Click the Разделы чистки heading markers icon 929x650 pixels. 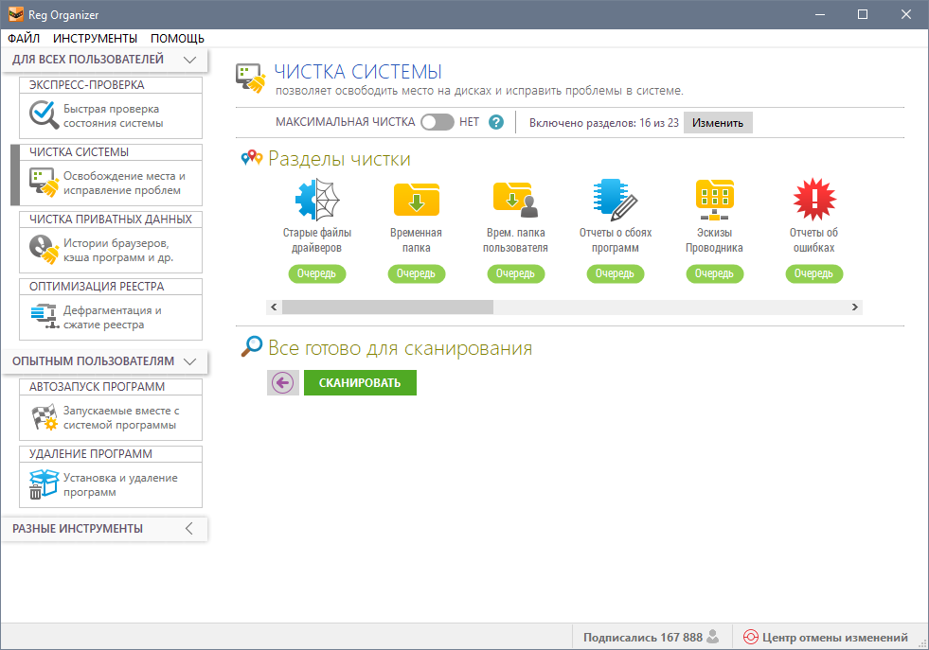tap(252, 158)
